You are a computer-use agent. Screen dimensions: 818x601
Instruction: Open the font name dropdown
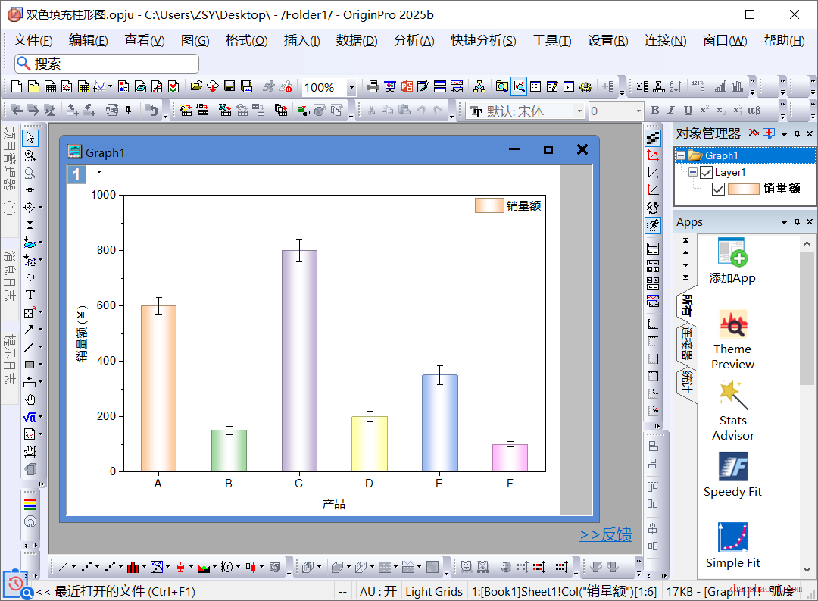(x=580, y=111)
